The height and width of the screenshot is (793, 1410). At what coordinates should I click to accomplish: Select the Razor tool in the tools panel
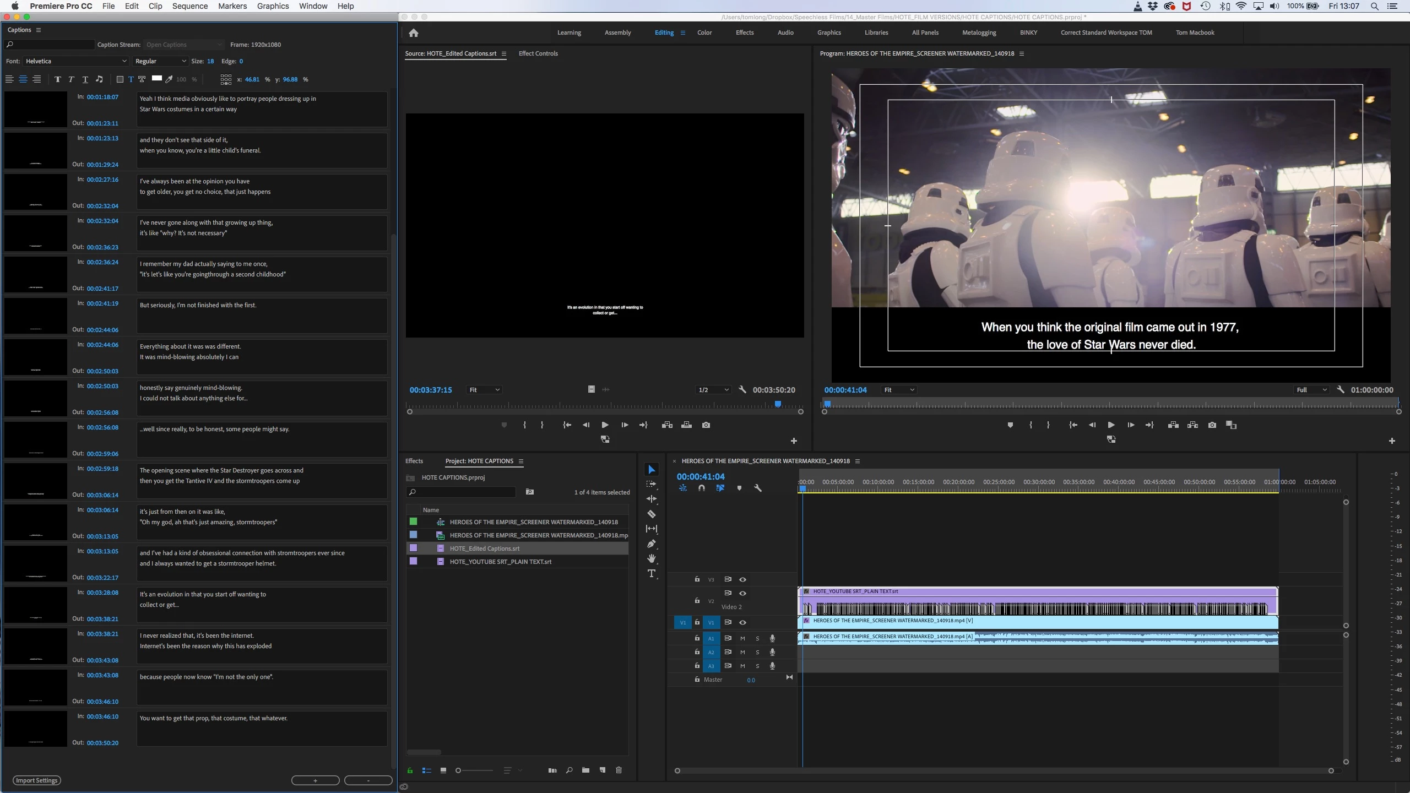point(651,514)
